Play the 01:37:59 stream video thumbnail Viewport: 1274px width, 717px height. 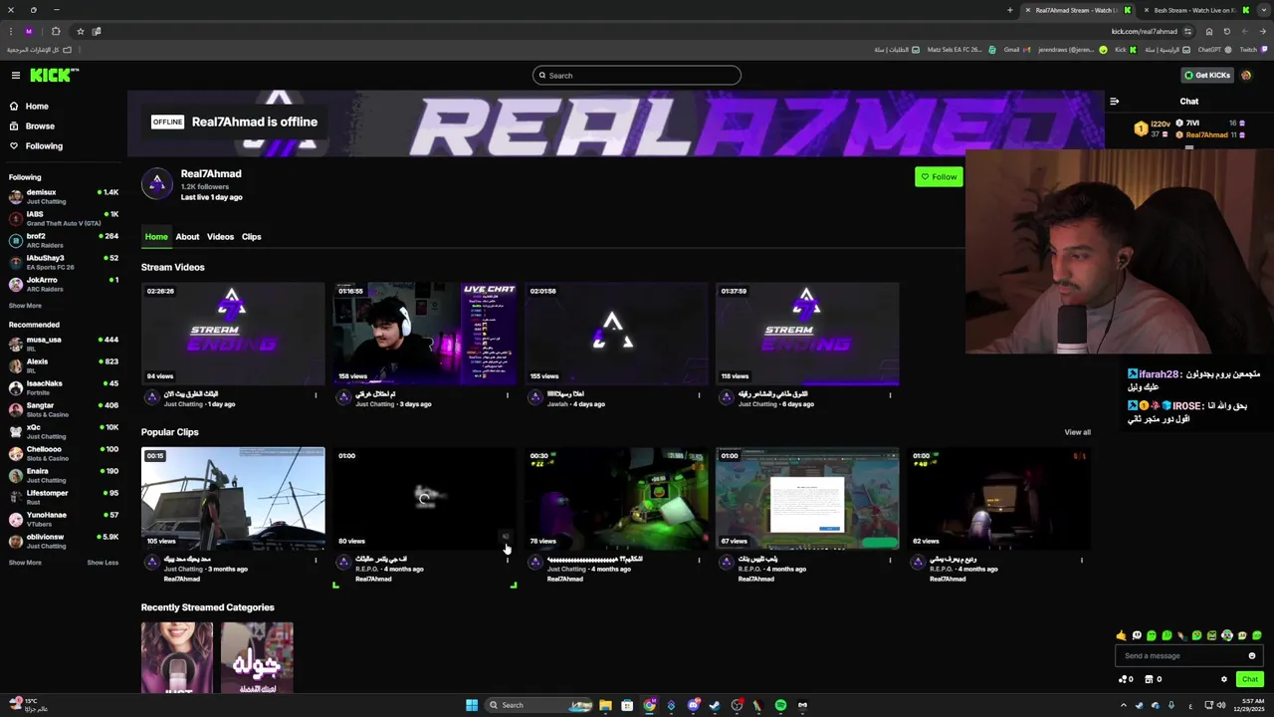807,334
